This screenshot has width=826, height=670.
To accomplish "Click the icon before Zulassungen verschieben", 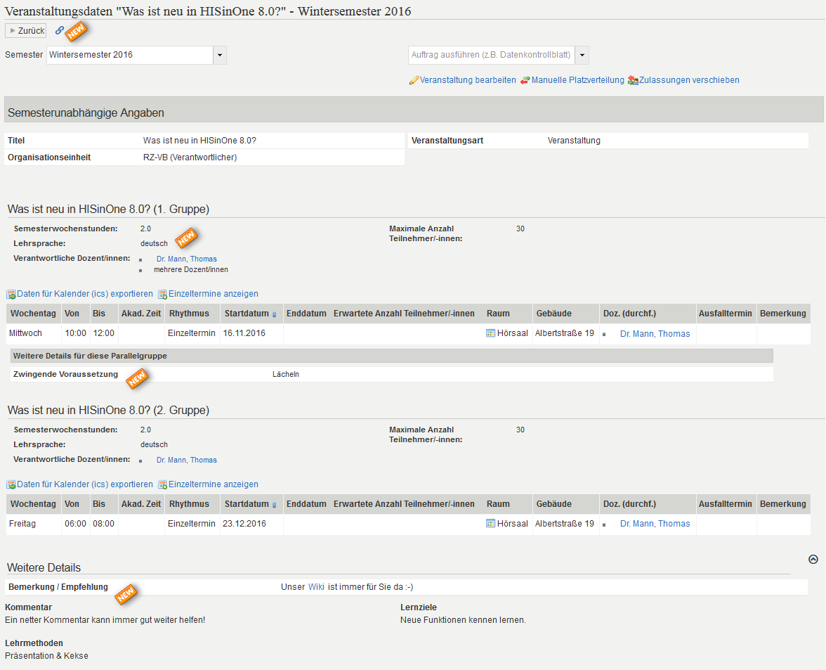I will tap(633, 81).
